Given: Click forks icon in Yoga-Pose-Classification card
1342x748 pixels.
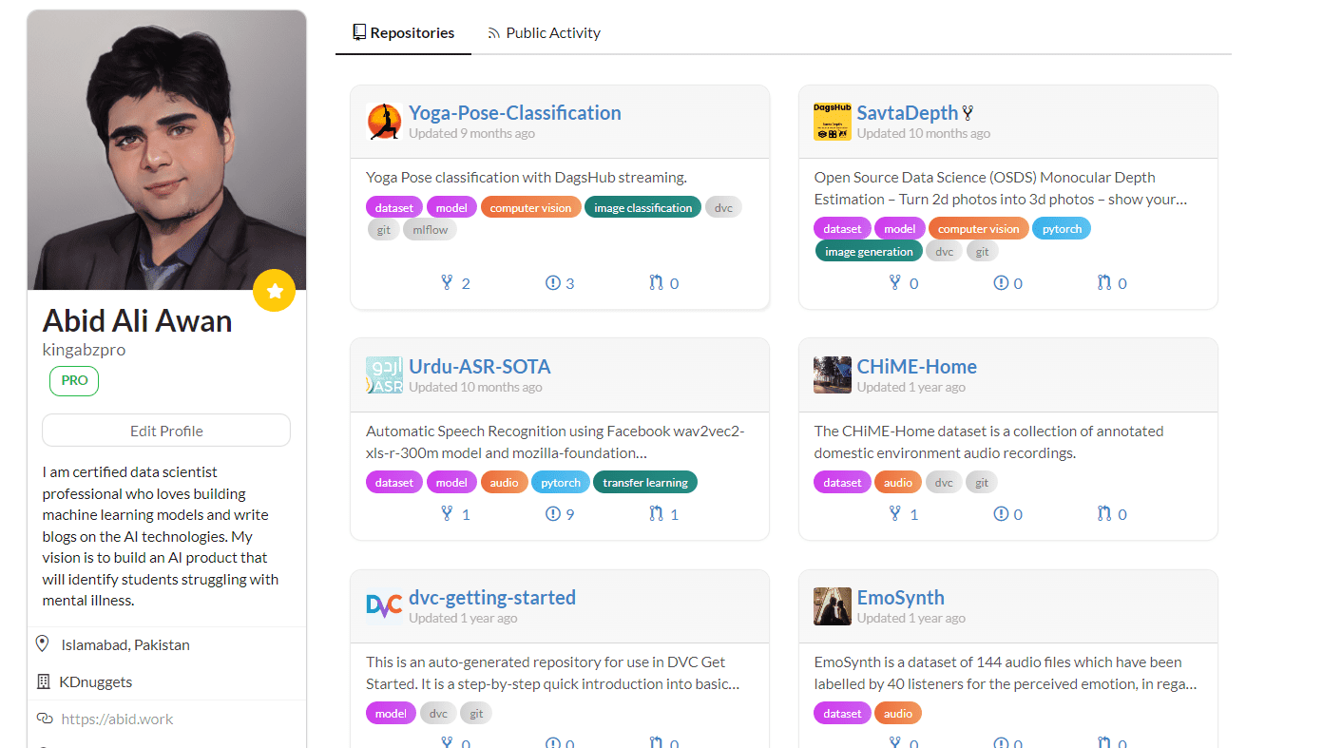Looking at the screenshot, I should click(x=448, y=282).
